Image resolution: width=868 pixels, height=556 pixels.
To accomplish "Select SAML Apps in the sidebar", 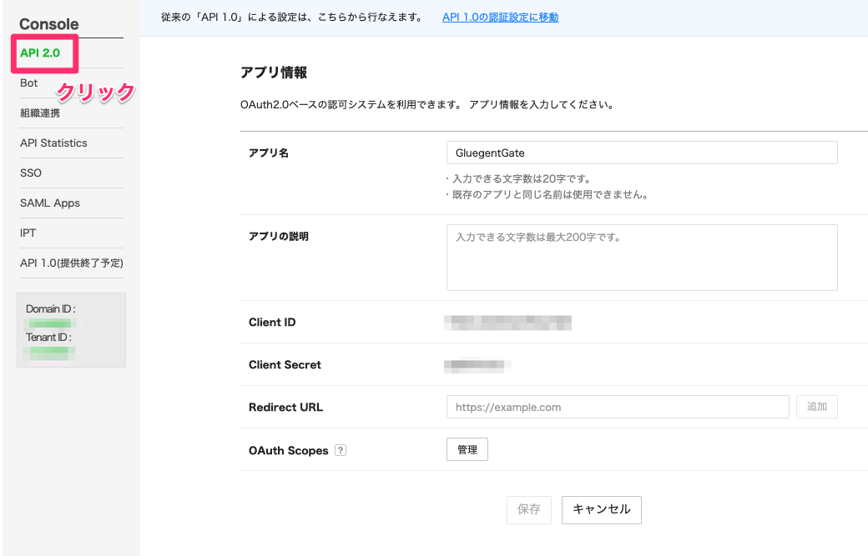I will pyautogui.click(x=50, y=203).
